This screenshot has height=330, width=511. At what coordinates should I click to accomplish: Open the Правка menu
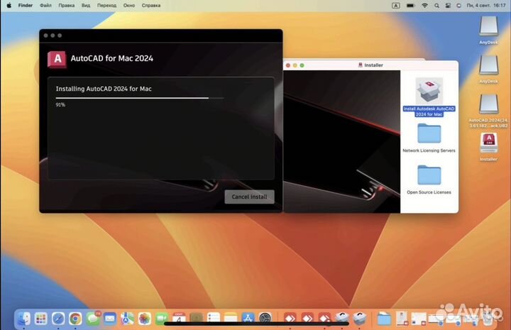tap(67, 5)
